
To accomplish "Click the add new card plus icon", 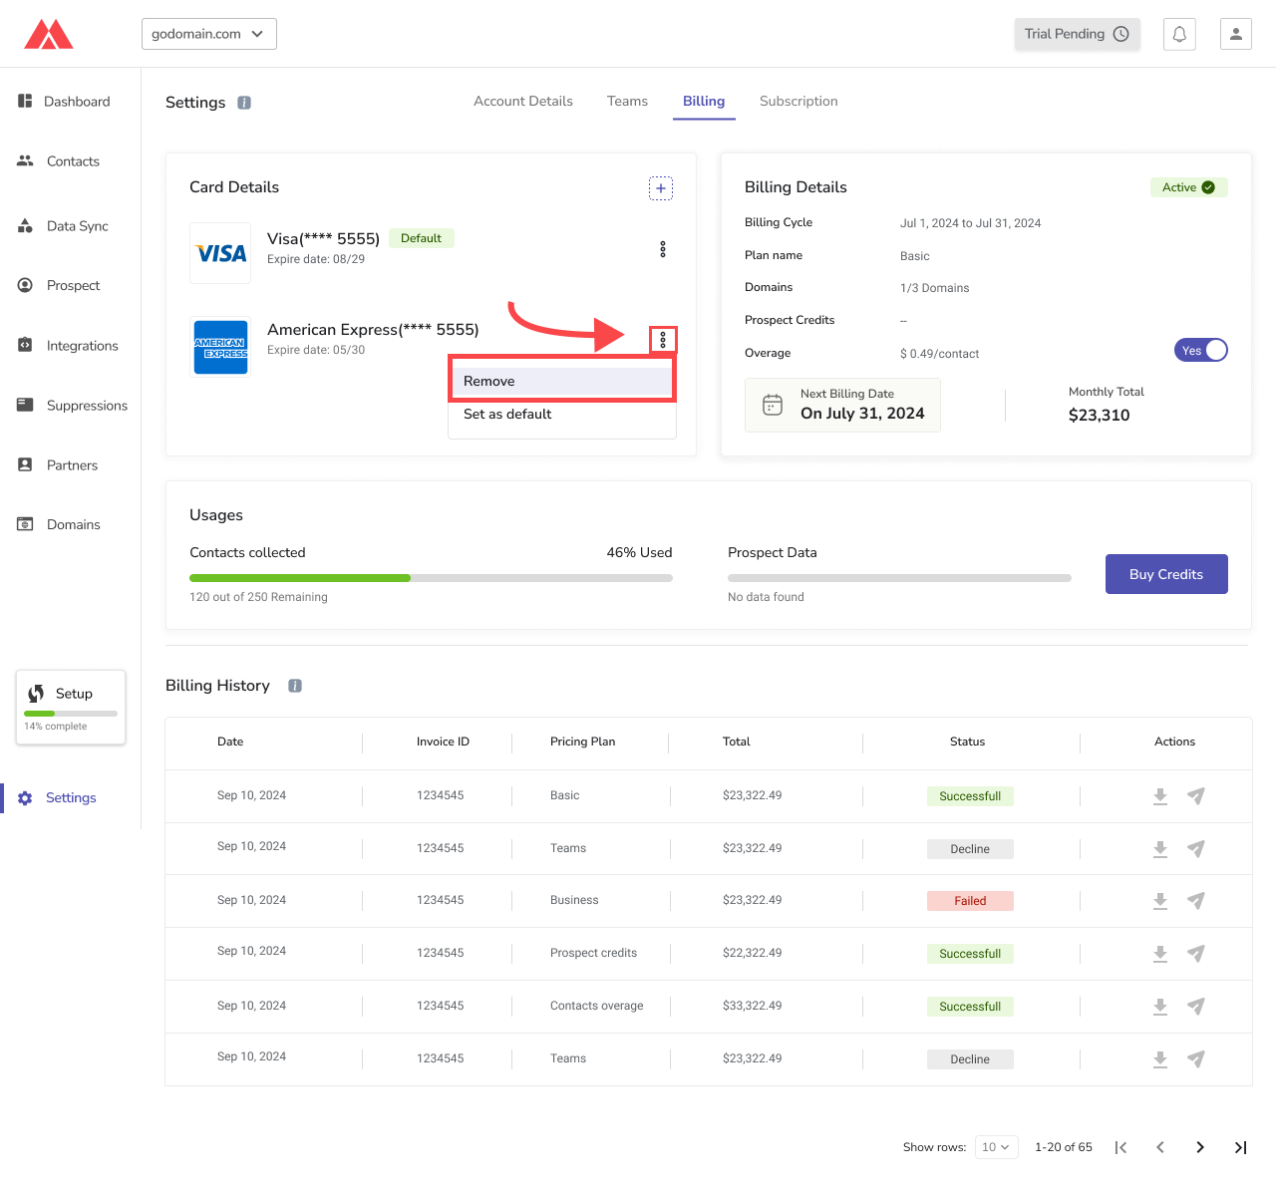I will (661, 188).
